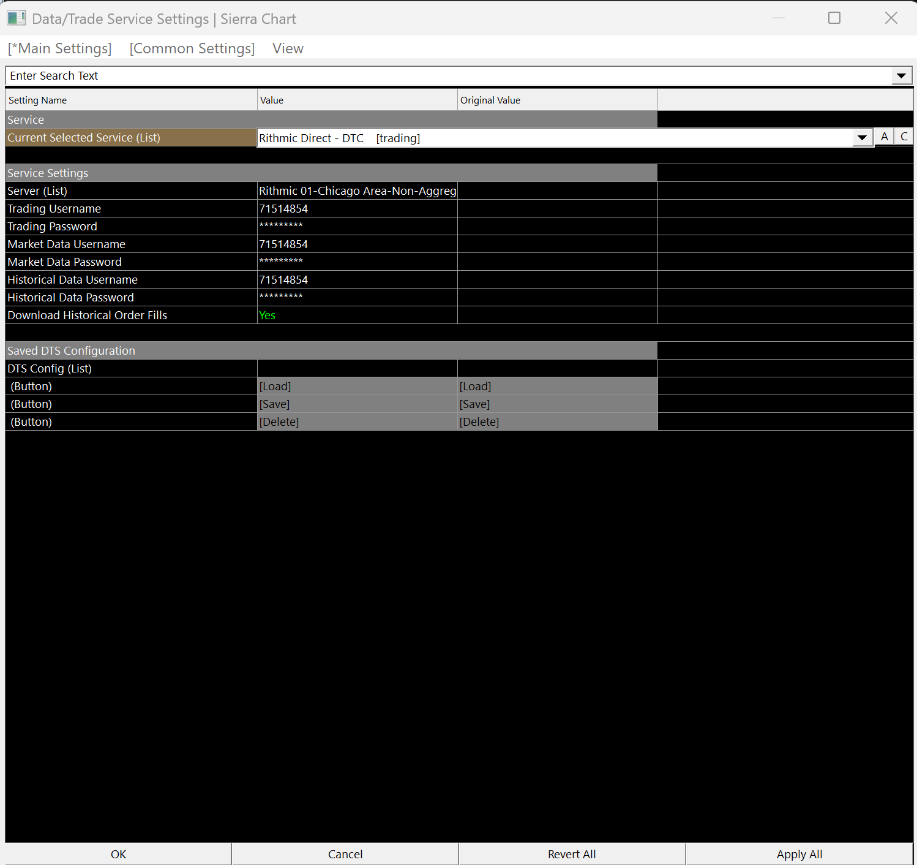917x865 pixels.
Task: Edit the Historical Data Username value
Action: tap(357, 280)
